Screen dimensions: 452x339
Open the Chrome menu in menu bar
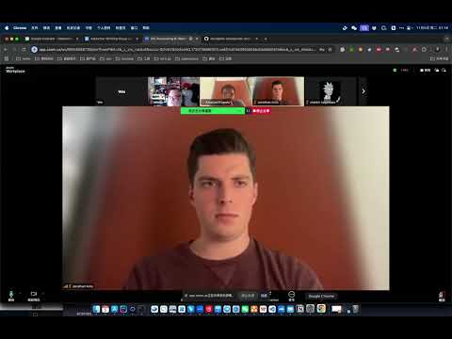[20, 28]
